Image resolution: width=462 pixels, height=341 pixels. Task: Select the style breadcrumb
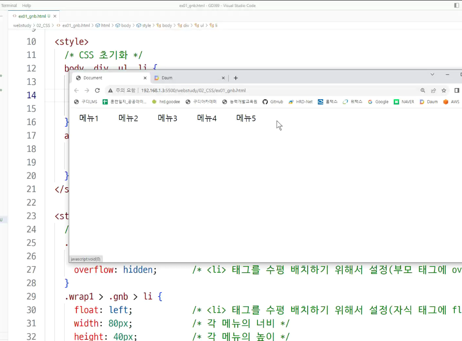coord(144,26)
